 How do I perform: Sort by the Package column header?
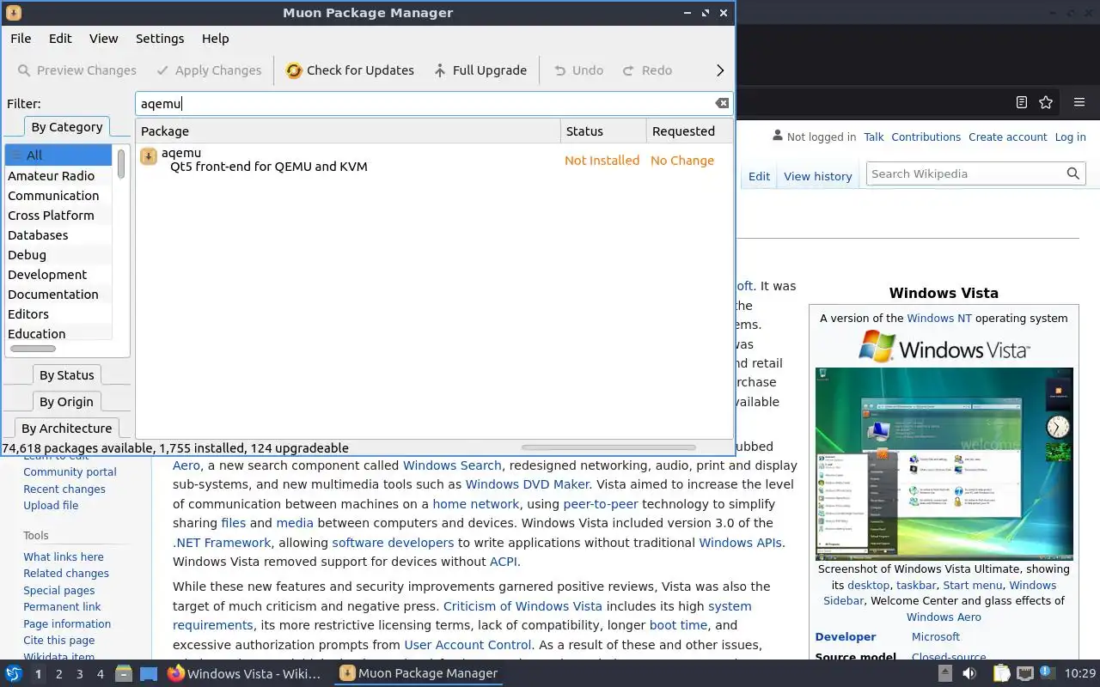(347, 131)
